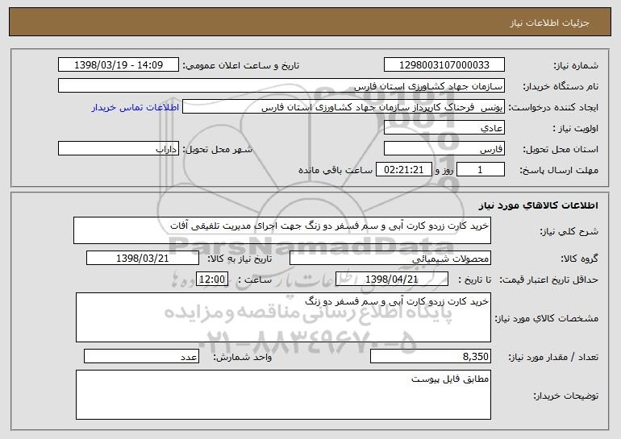This screenshot has width=621, height=439.
Task: Click the public announcement date field 1398/03/19 - 14:09
Action: pyautogui.click(x=119, y=65)
